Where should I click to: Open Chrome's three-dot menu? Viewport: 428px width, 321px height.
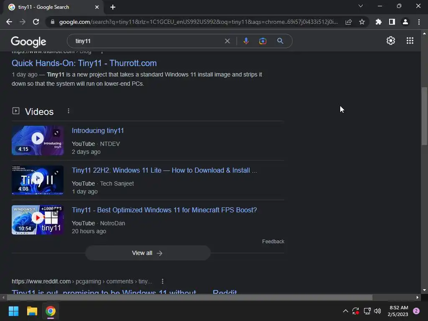(x=419, y=22)
